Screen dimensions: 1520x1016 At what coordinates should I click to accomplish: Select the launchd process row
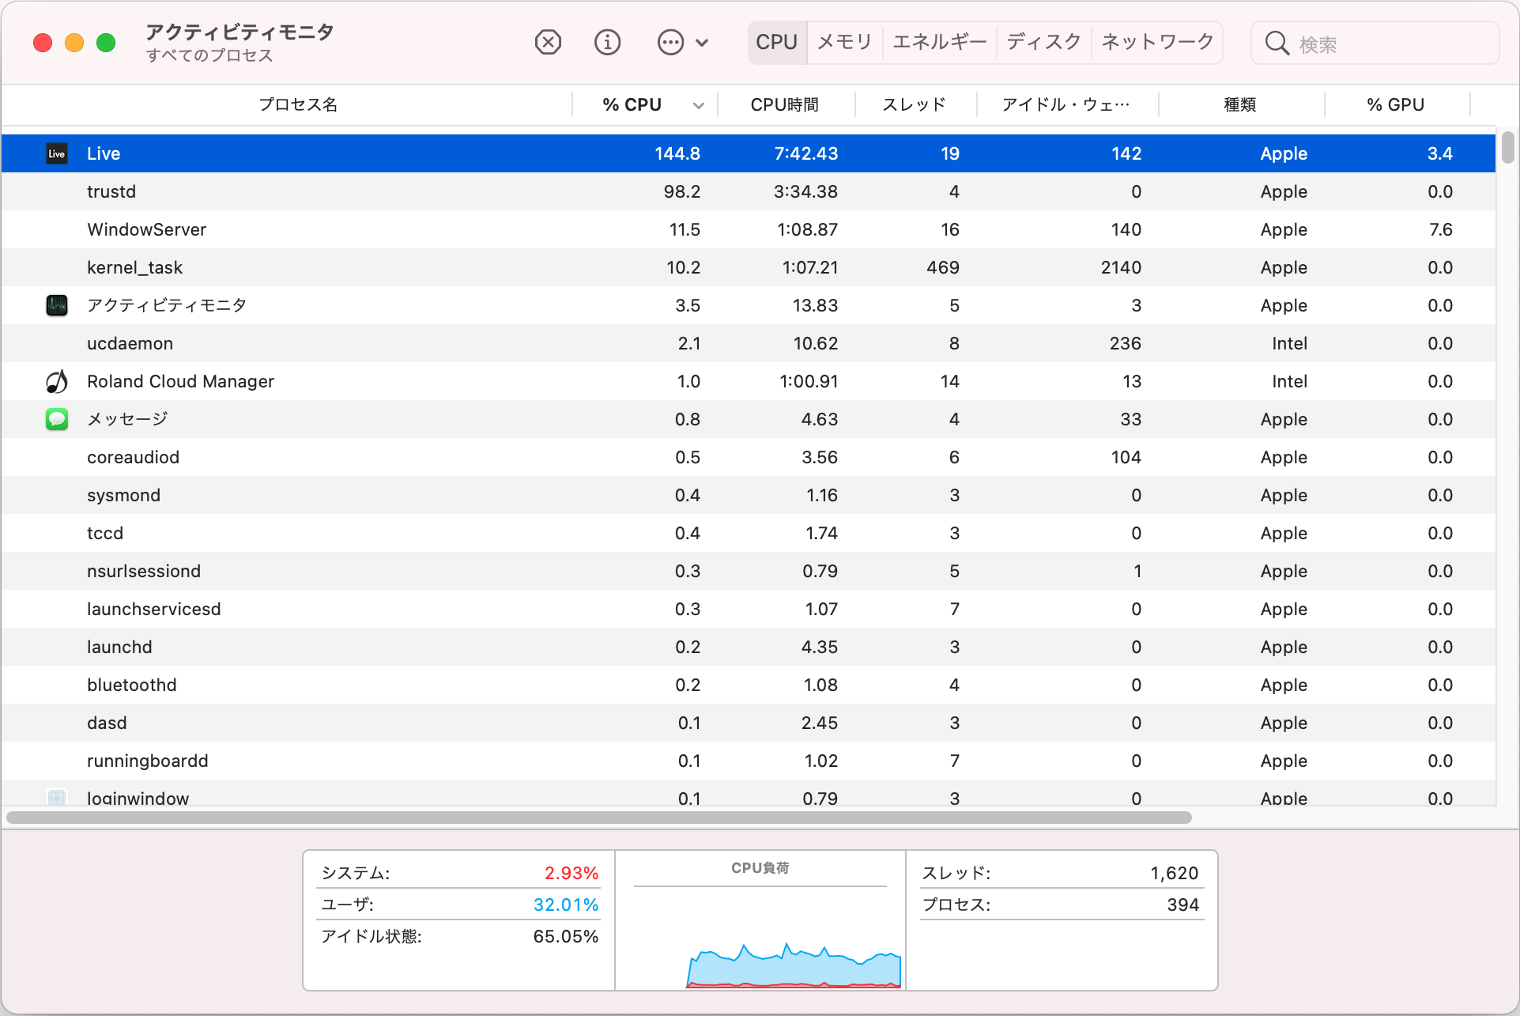(x=749, y=647)
